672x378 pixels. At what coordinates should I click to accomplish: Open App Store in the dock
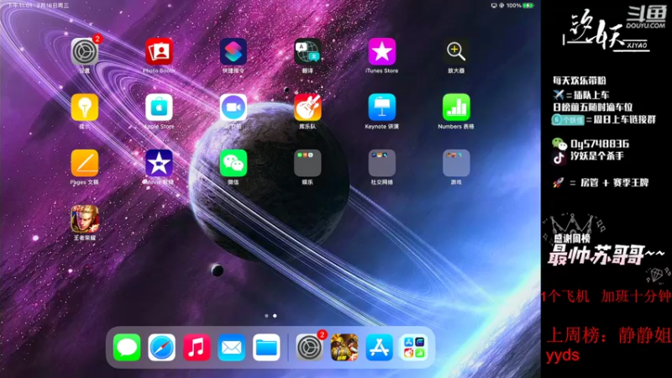[379, 347]
